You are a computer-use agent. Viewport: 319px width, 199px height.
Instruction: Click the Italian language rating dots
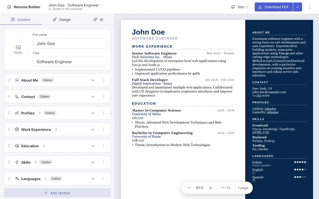pos(300,162)
